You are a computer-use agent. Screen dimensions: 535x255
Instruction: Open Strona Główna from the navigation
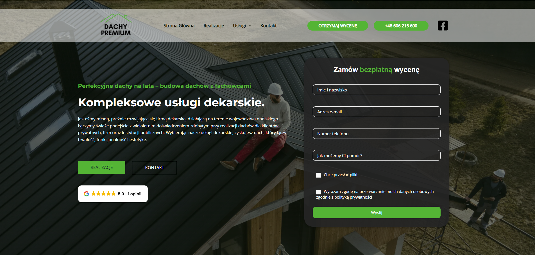[x=179, y=26]
